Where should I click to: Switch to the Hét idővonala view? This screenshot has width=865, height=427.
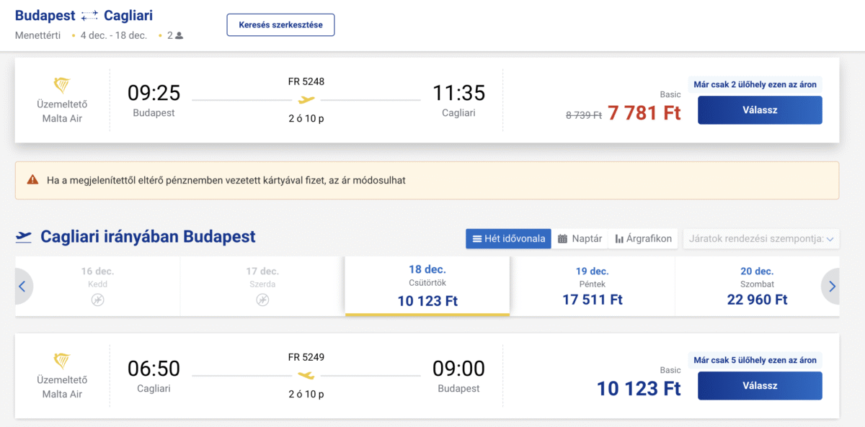click(x=508, y=238)
